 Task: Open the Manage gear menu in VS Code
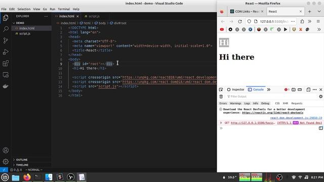coord(6,162)
